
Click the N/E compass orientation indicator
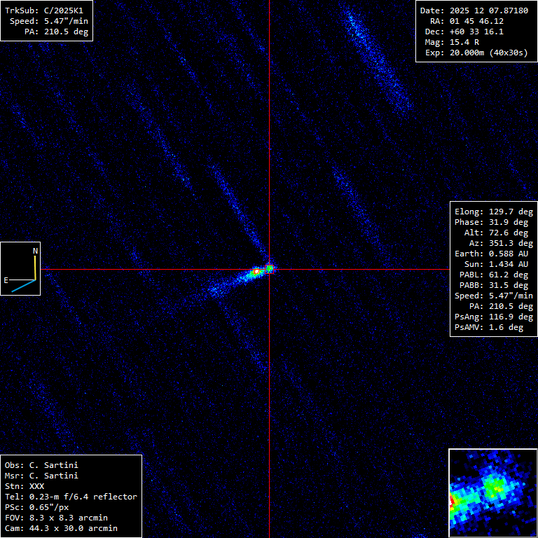[20, 268]
